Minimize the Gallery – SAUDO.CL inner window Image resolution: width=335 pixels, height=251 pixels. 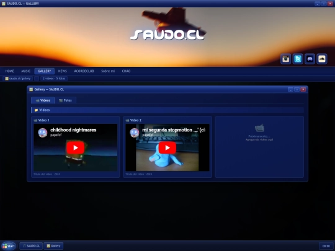pos(290,89)
